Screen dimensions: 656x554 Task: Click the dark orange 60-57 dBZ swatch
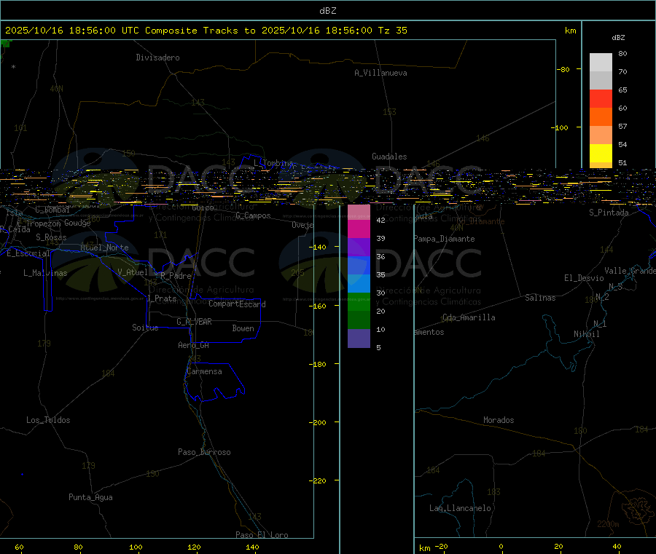coord(601,117)
